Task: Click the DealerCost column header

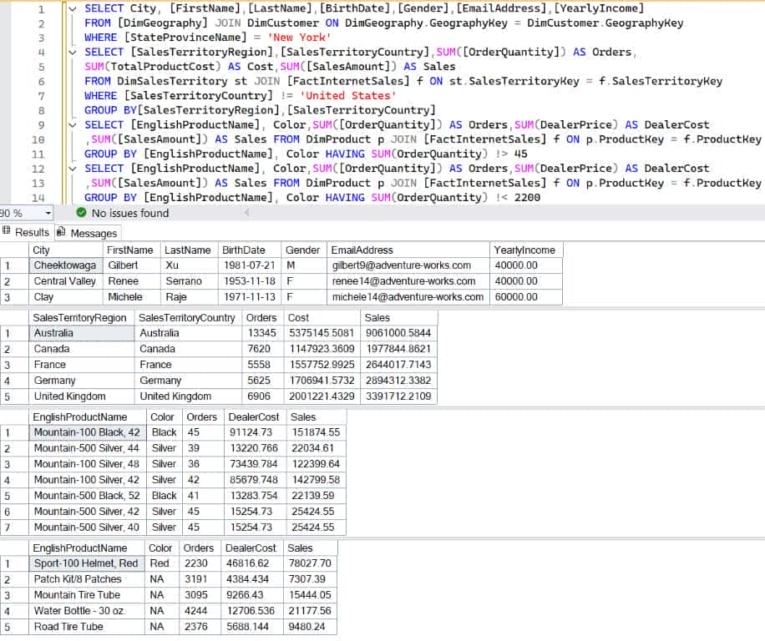Action: pyautogui.click(x=254, y=416)
